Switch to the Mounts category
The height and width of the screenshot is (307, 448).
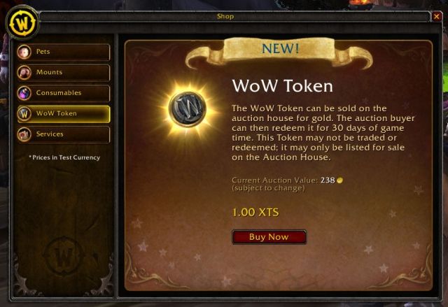(63, 73)
